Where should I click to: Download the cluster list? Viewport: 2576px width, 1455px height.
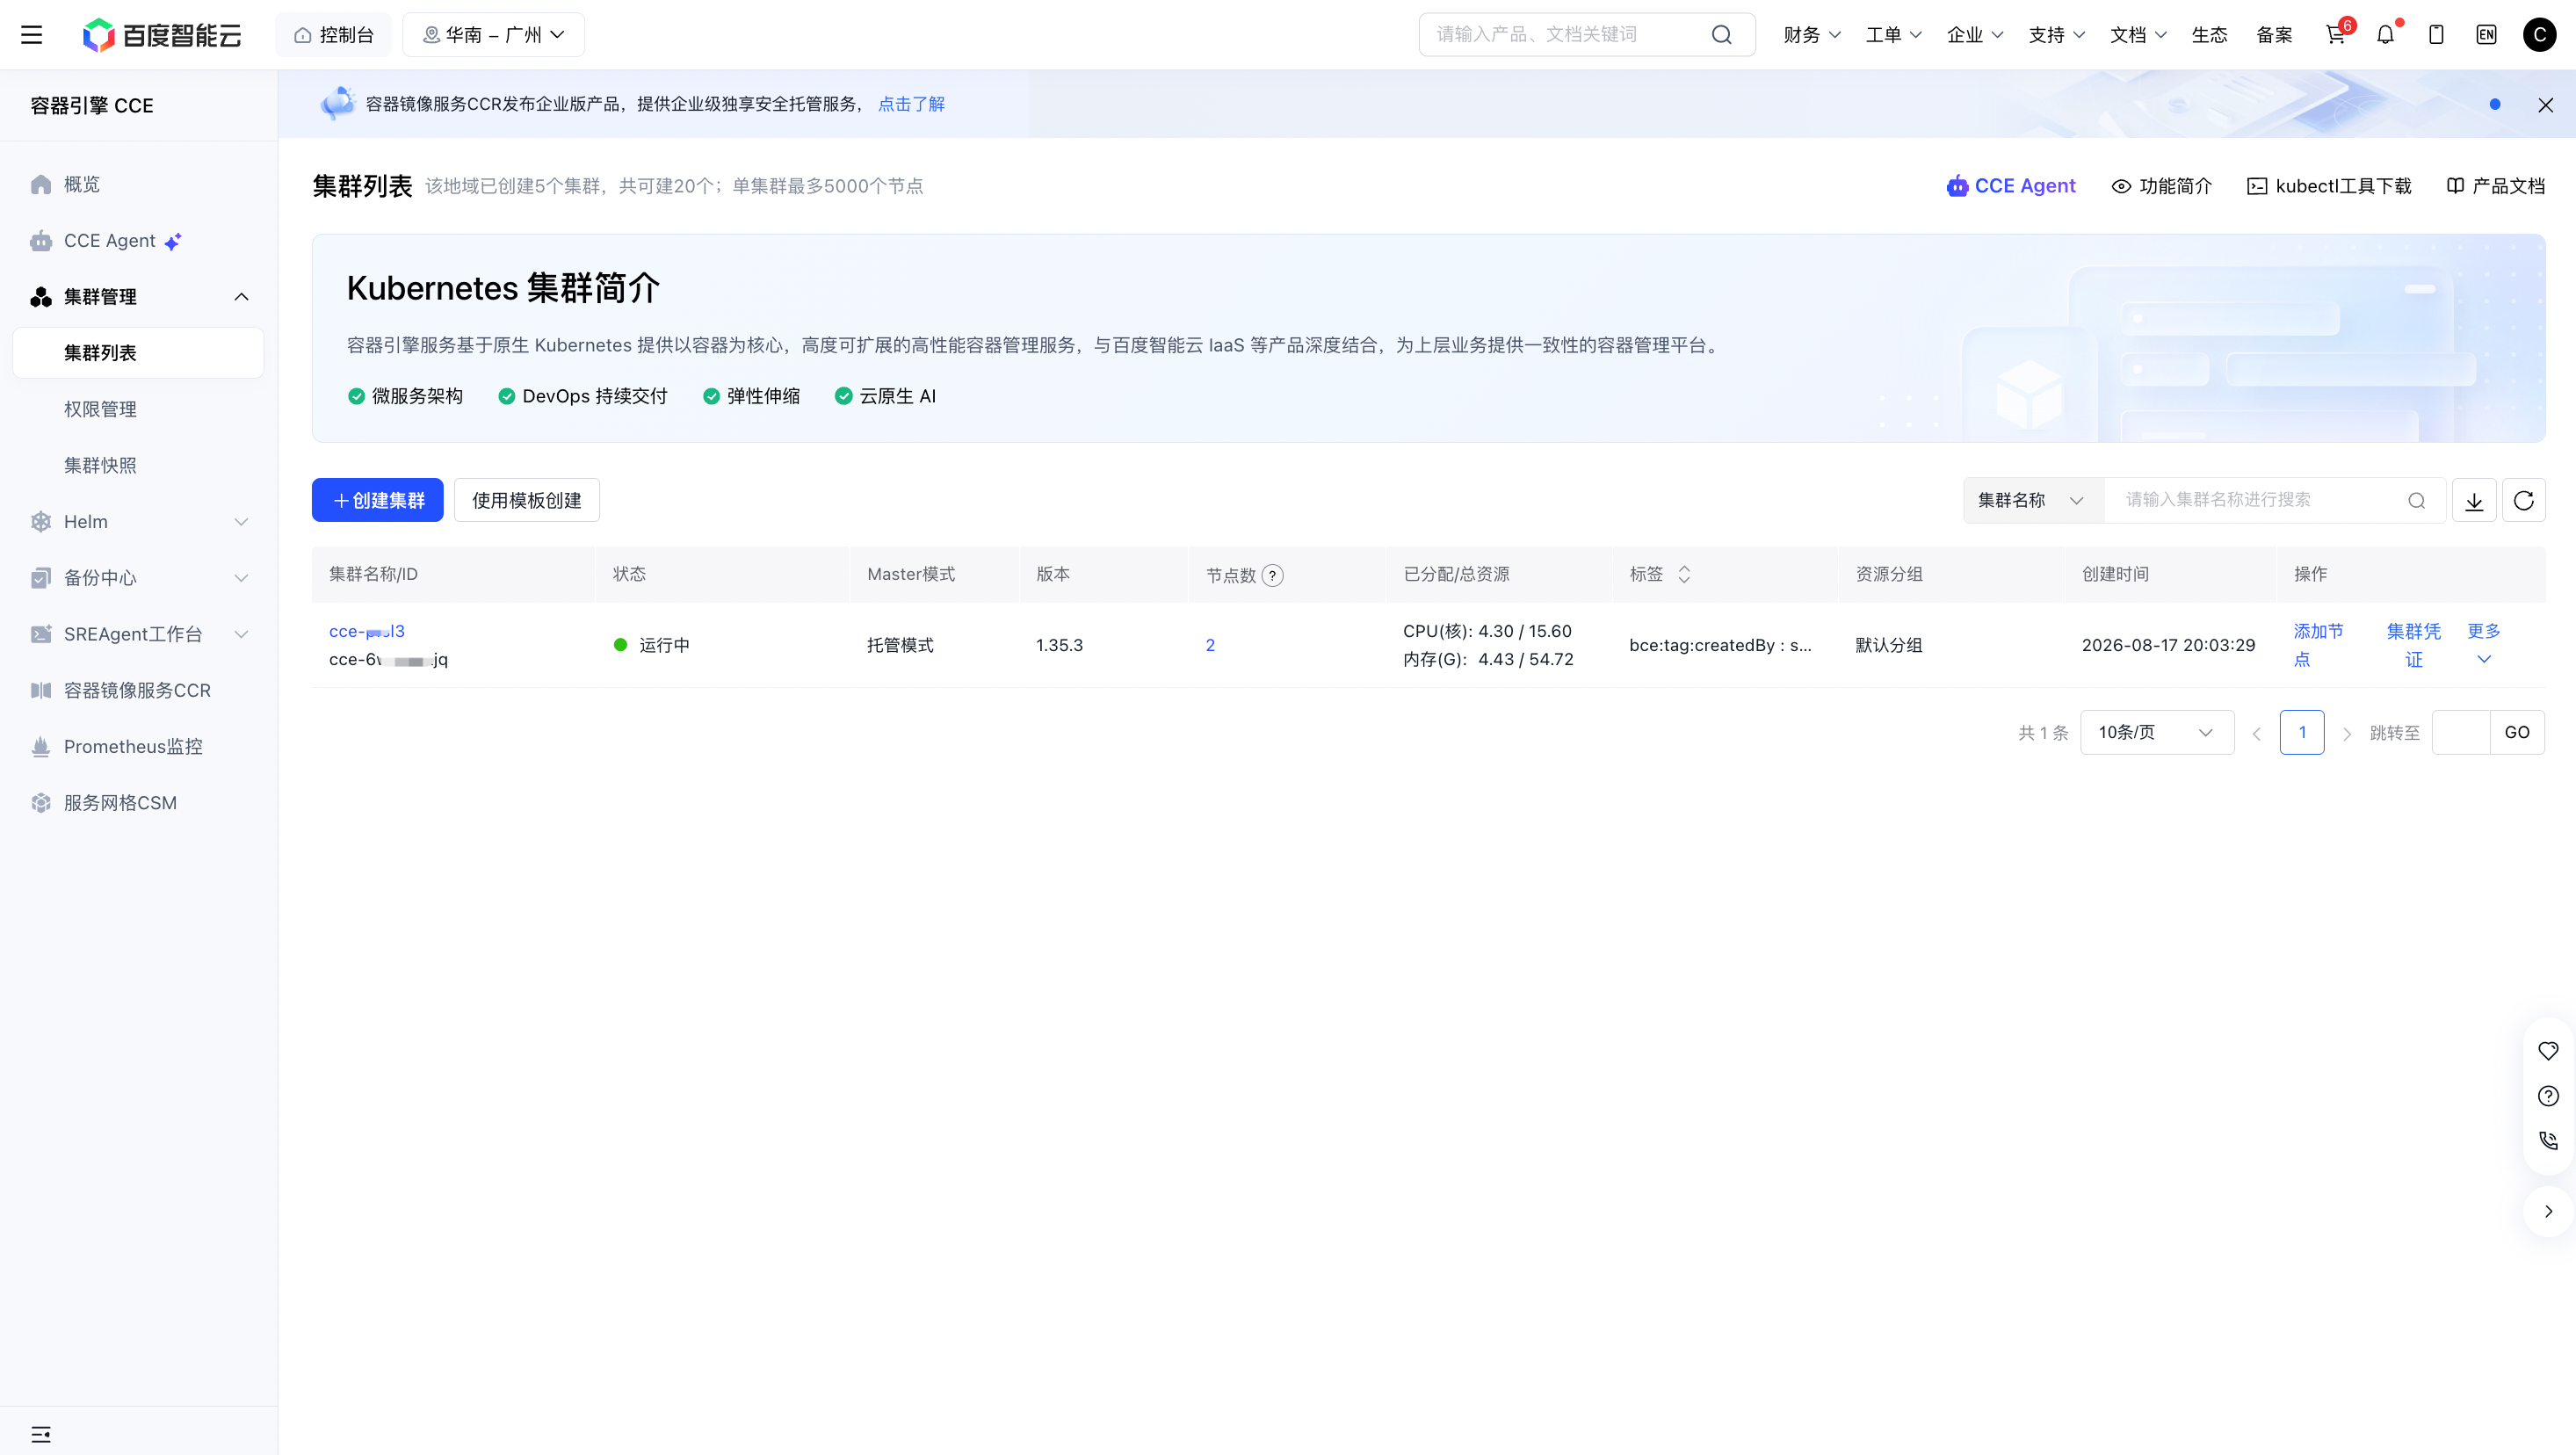(x=2474, y=500)
